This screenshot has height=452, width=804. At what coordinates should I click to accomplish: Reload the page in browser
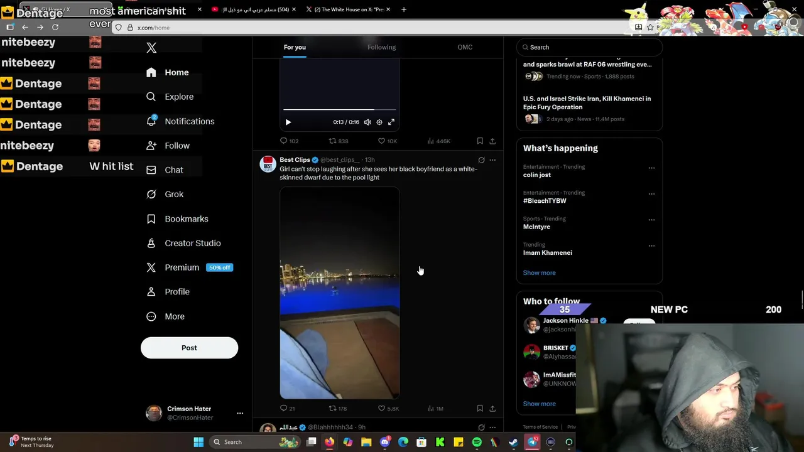click(55, 28)
